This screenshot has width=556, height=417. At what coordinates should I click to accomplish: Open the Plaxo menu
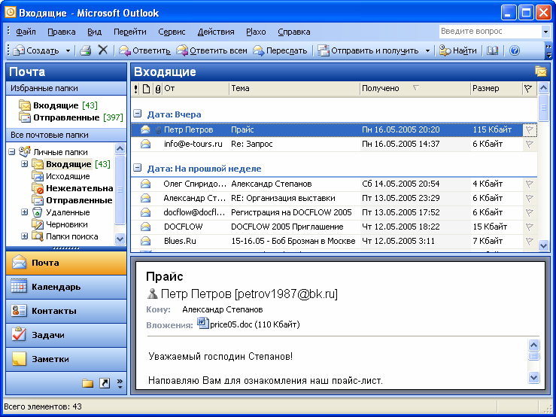[x=256, y=32]
